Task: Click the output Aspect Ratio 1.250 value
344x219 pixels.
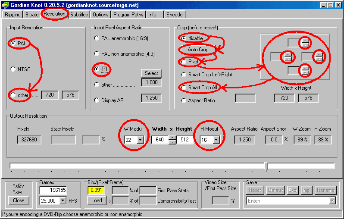Action: [244, 140]
